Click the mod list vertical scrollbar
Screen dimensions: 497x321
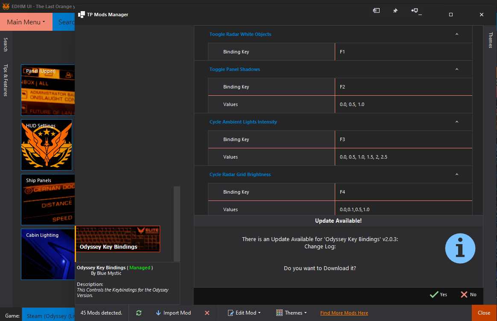(177, 224)
